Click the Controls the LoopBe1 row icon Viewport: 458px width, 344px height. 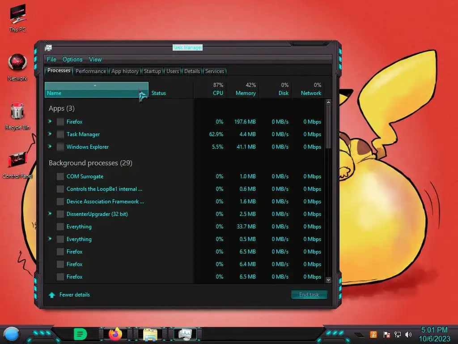pos(60,189)
